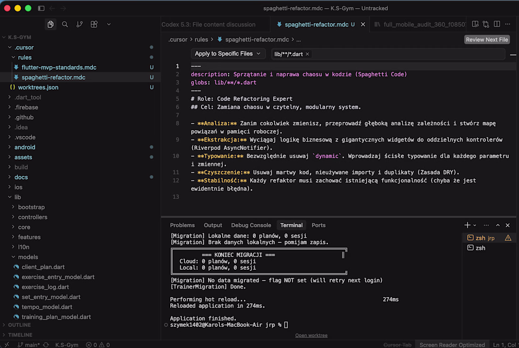Click the Explorer files icon

(x=50, y=24)
